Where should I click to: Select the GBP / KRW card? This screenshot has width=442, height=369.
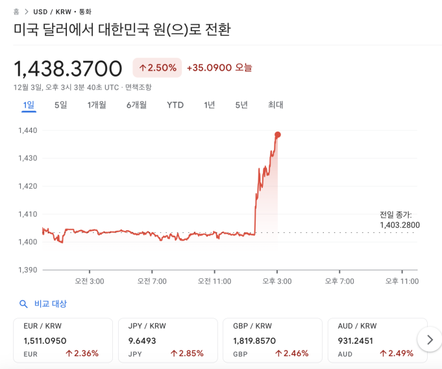click(273, 340)
